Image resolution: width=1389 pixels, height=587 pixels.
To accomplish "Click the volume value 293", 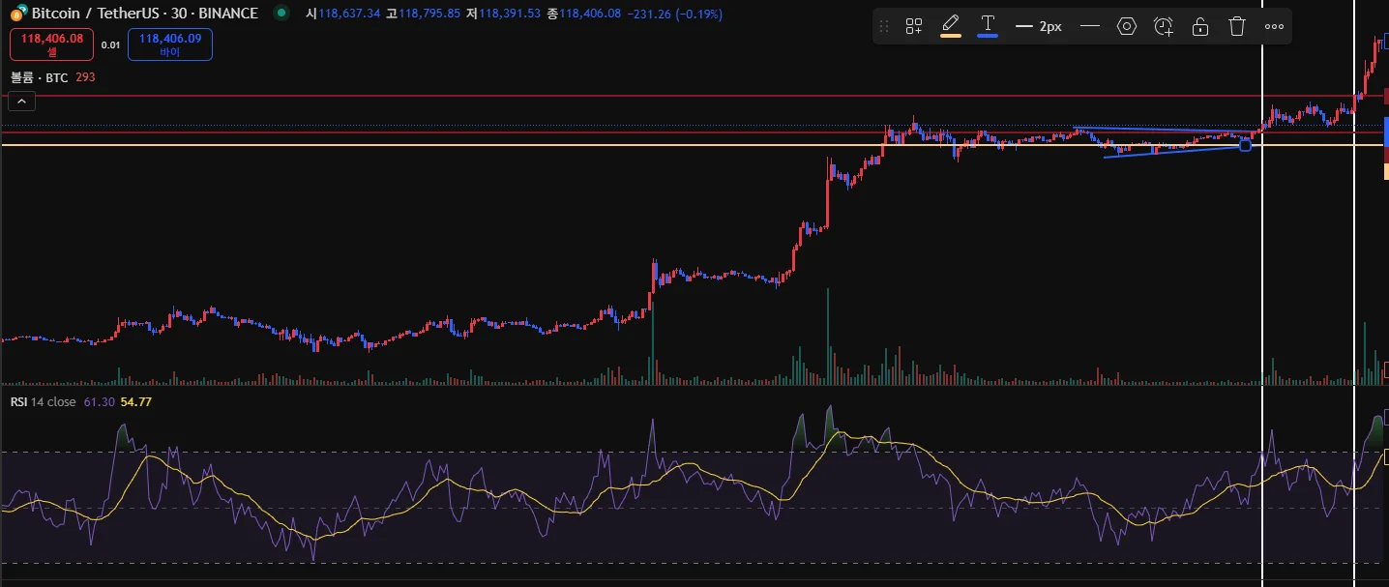I will (x=85, y=77).
